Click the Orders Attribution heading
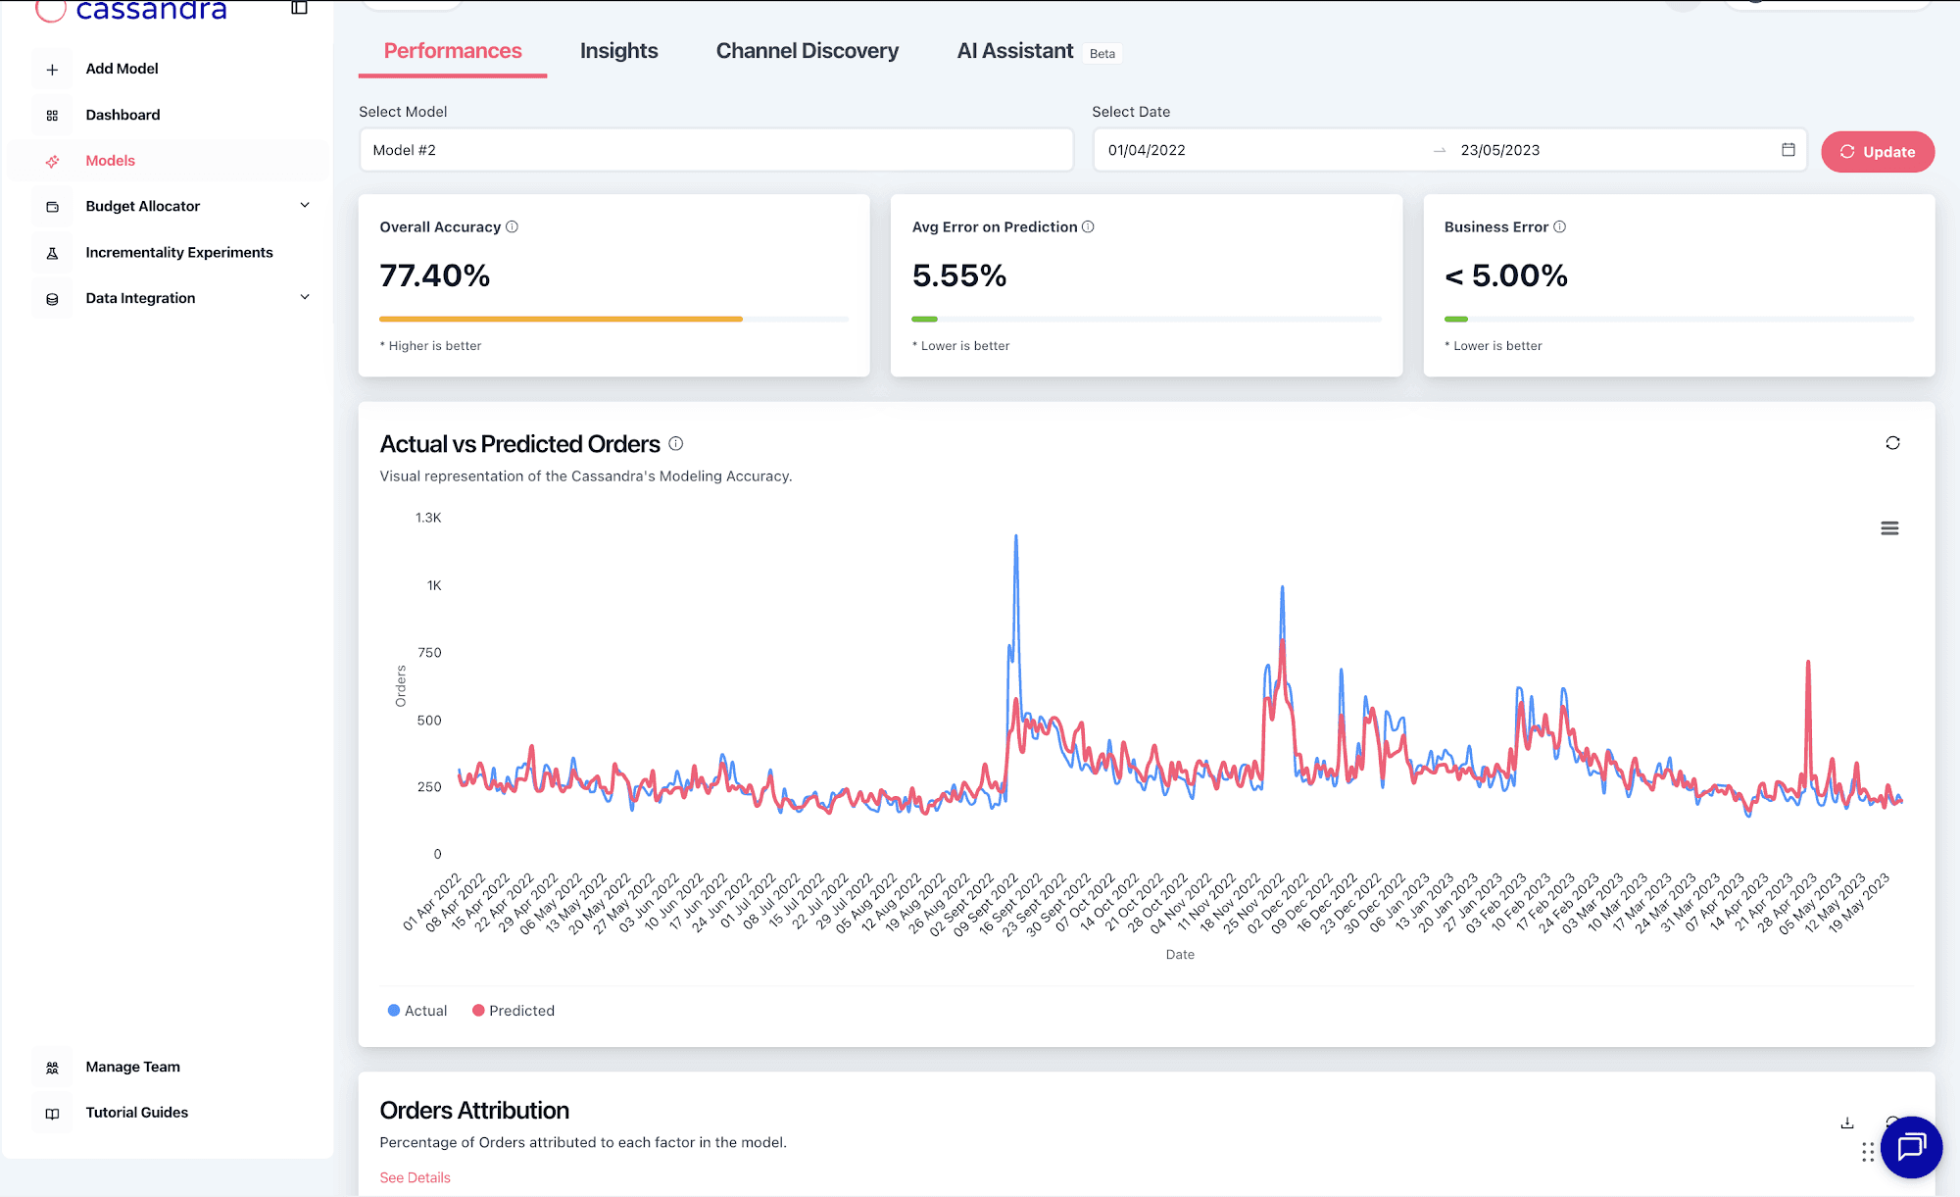This screenshot has width=1960, height=1197. pos(474,1110)
